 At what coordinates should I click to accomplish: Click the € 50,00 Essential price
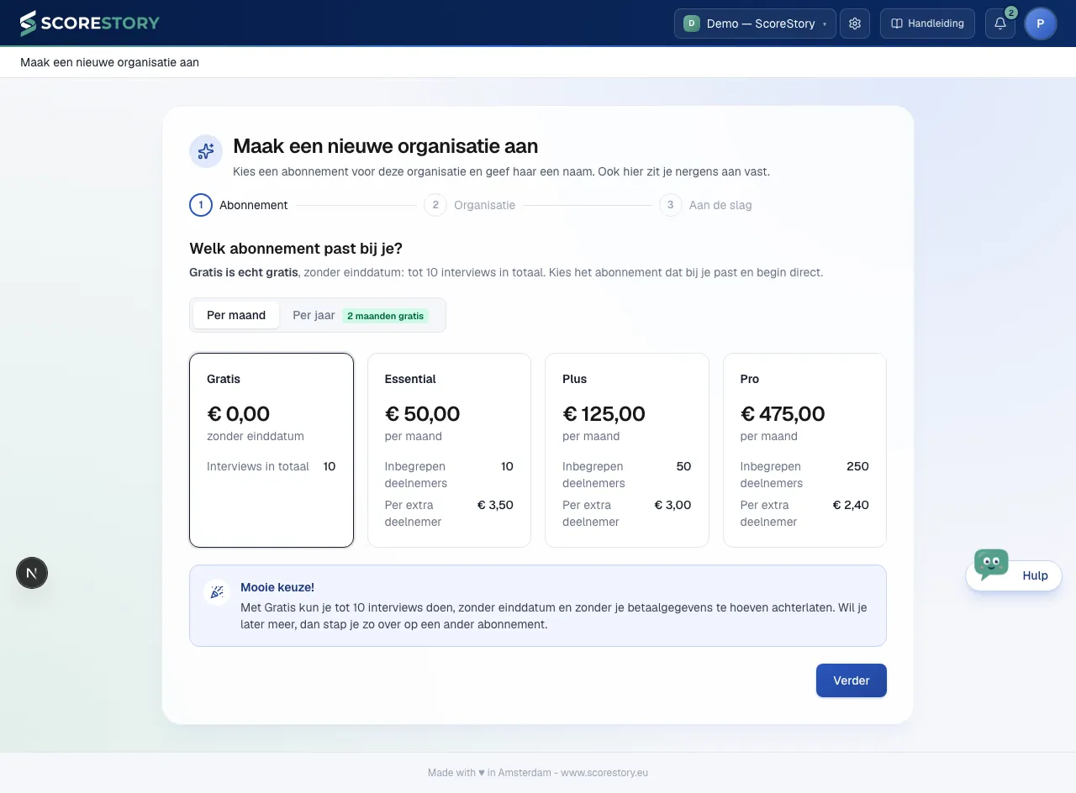pyautogui.click(x=423, y=413)
